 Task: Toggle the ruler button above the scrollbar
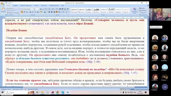[x=148, y=17]
